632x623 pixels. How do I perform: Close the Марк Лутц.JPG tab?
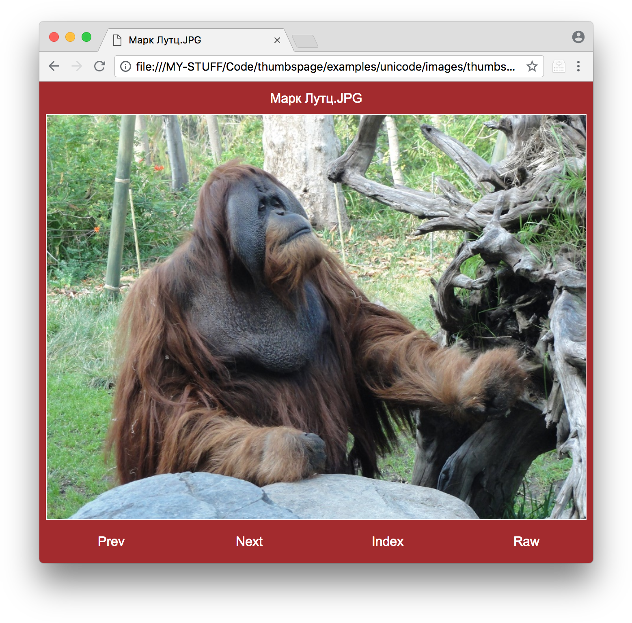point(277,40)
